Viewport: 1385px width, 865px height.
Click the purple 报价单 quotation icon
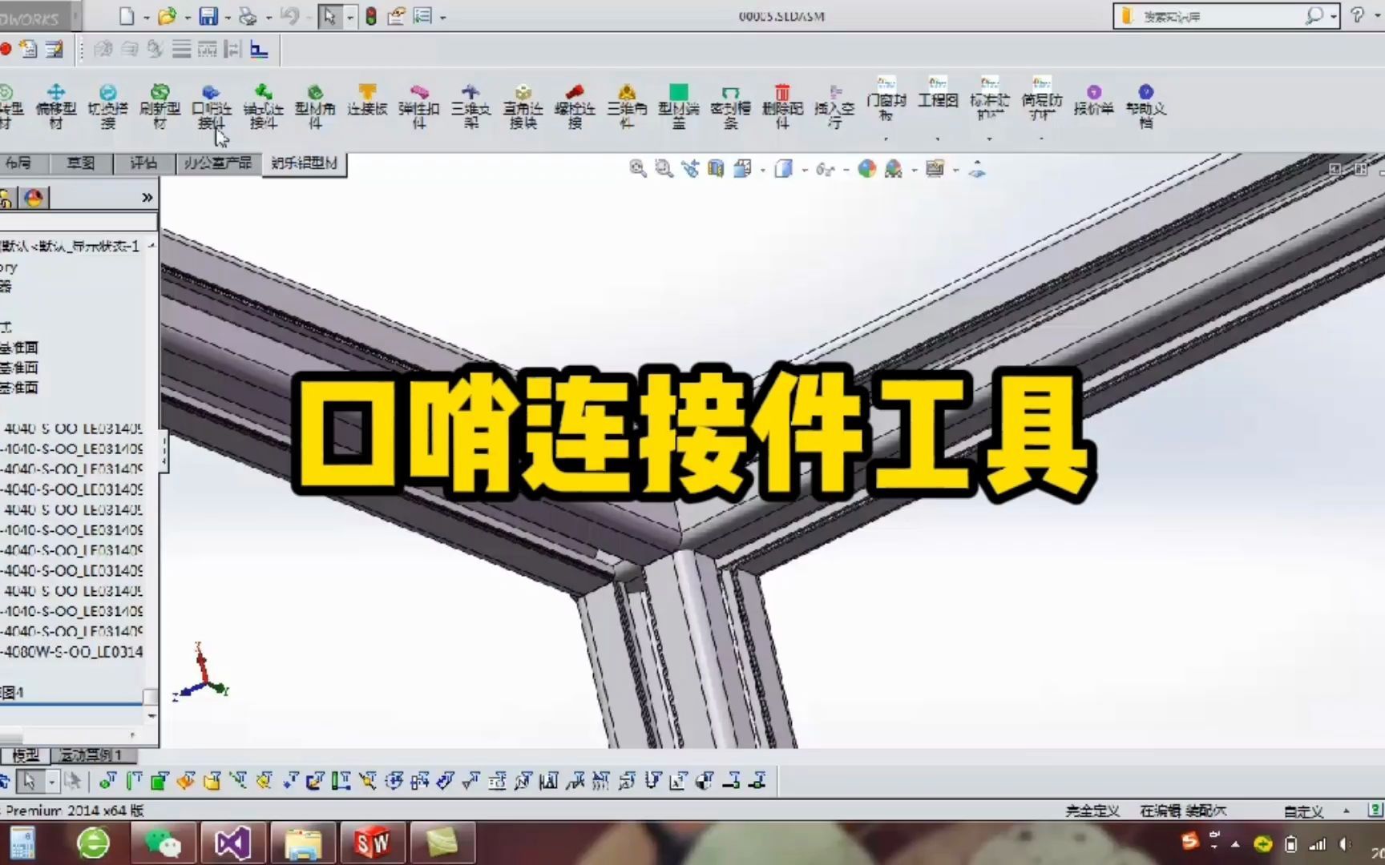pos(1094,101)
